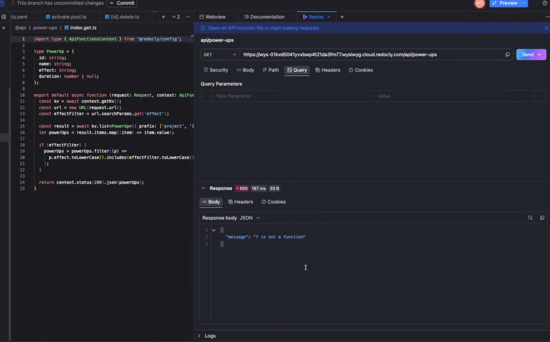550x342 pixels.
Task: Close the Replay tab
Action: click(x=329, y=17)
